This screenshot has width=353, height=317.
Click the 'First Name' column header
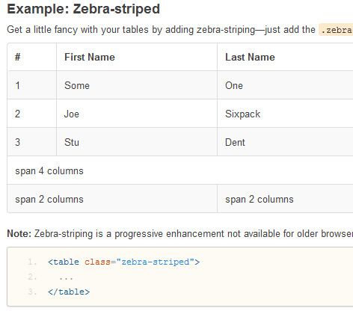click(x=137, y=57)
